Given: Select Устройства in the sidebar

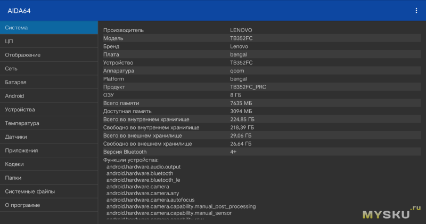Looking at the screenshot, I should 49,109.
